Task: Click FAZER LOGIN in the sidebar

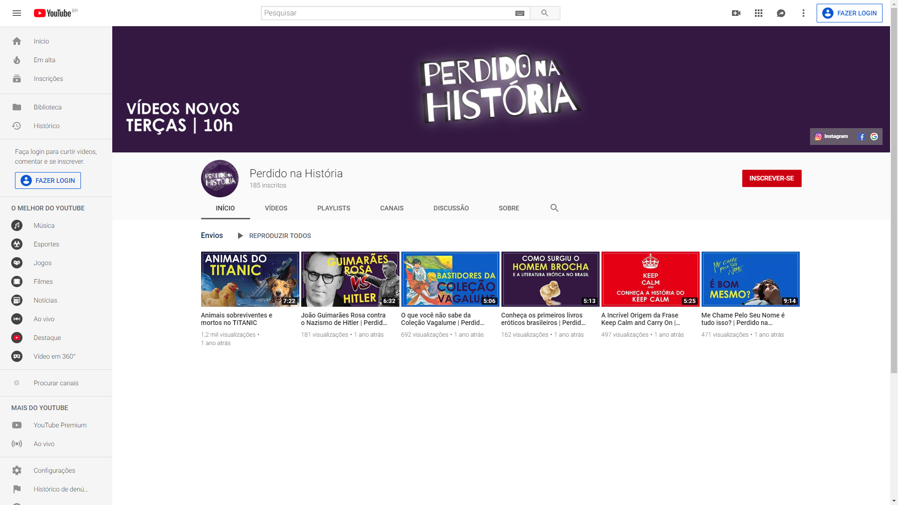Action: coord(48,180)
